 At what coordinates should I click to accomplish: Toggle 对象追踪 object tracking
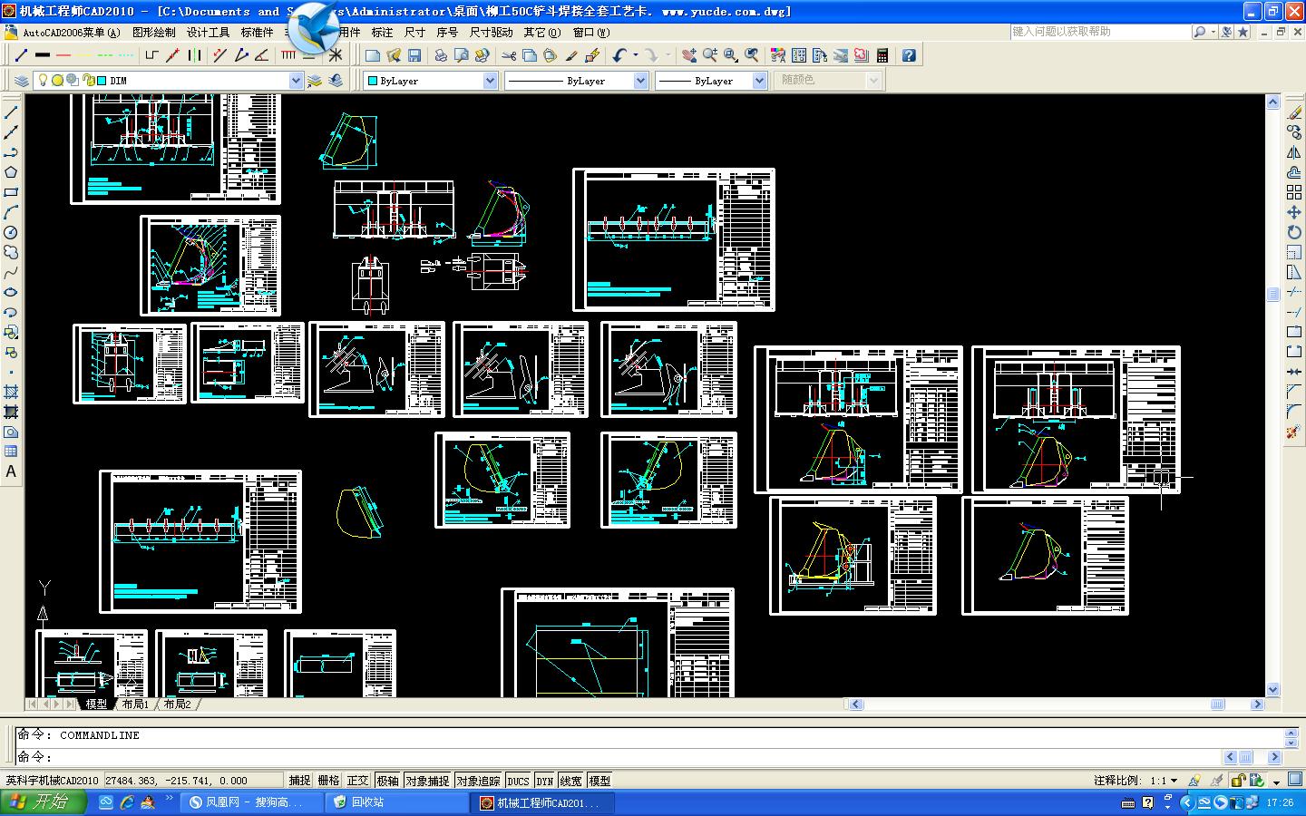tap(478, 781)
